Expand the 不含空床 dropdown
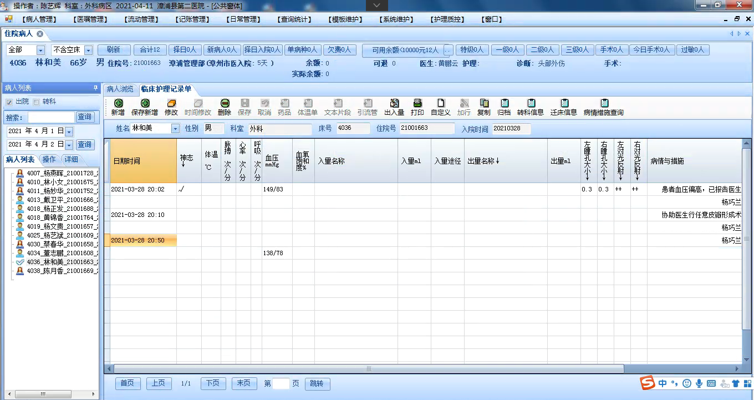Viewport: 754px width, 400px height. pos(88,50)
